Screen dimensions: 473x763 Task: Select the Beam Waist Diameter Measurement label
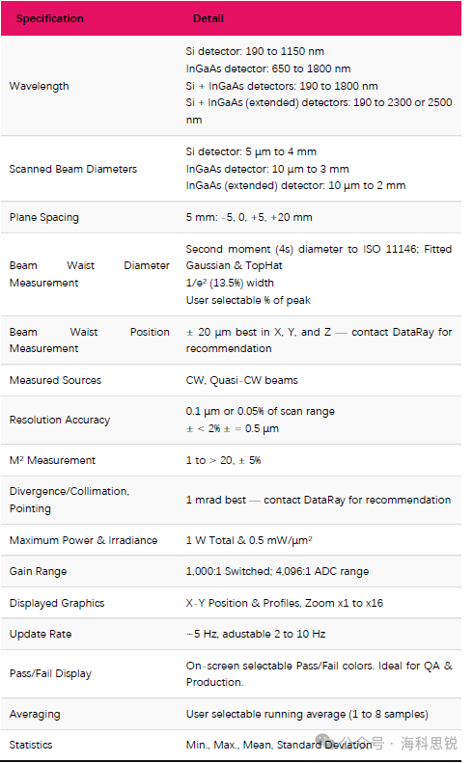click(90, 274)
